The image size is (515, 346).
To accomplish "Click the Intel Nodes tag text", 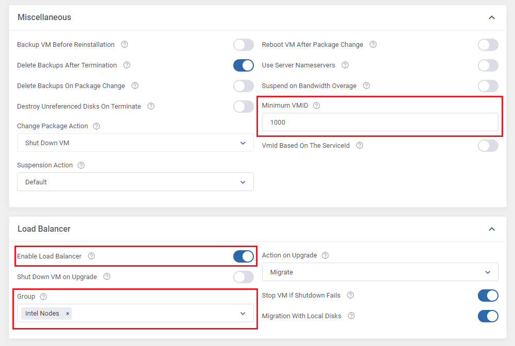I will click(x=42, y=314).
